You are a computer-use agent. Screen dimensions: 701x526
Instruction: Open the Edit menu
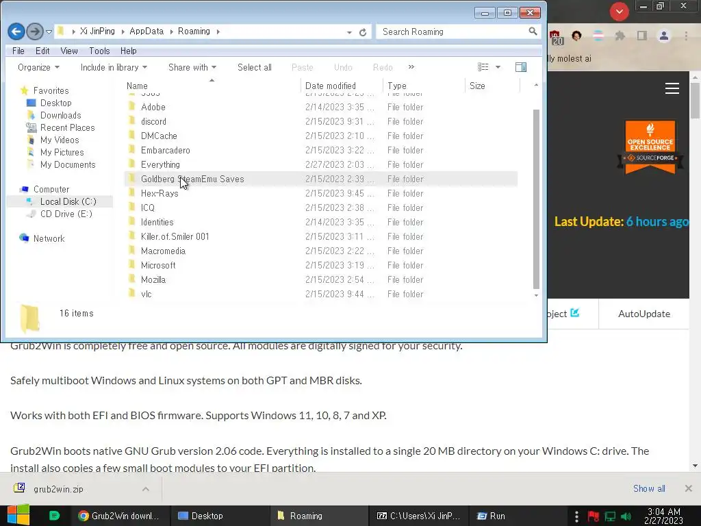pos(42,51)
